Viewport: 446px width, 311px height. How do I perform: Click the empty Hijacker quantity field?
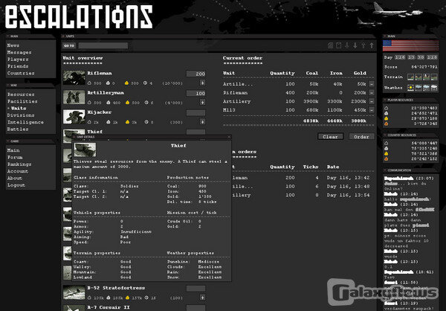tap(195, 113)
